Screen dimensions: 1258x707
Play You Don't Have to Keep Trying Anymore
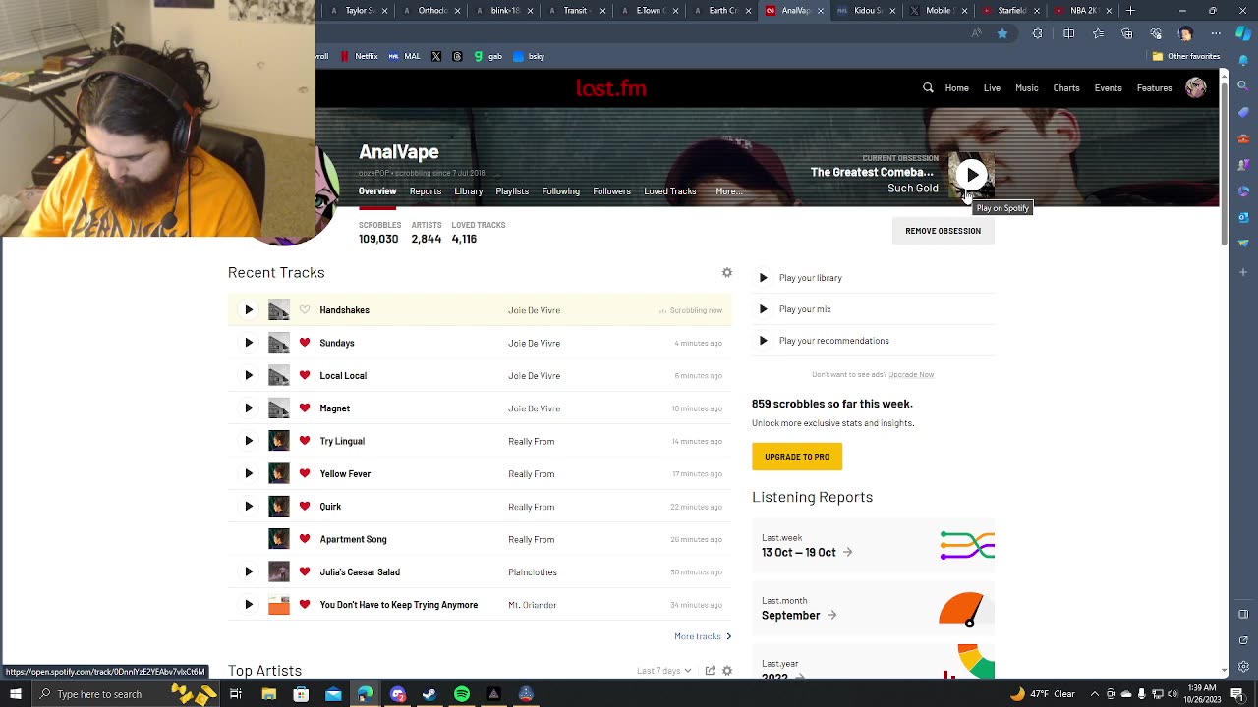pyautogui.click(x=249, y=605)
